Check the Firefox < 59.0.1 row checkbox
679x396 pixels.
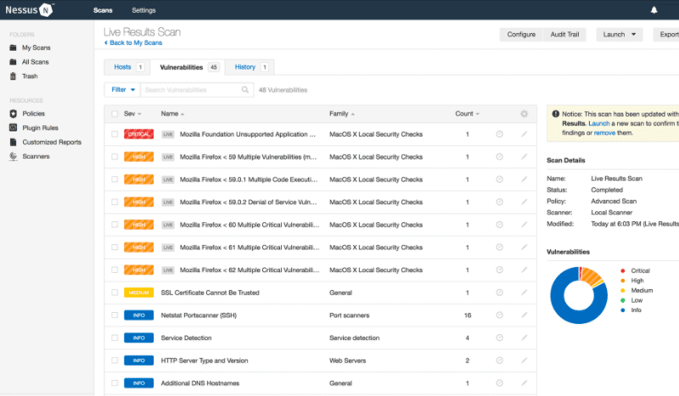(115, 179)
